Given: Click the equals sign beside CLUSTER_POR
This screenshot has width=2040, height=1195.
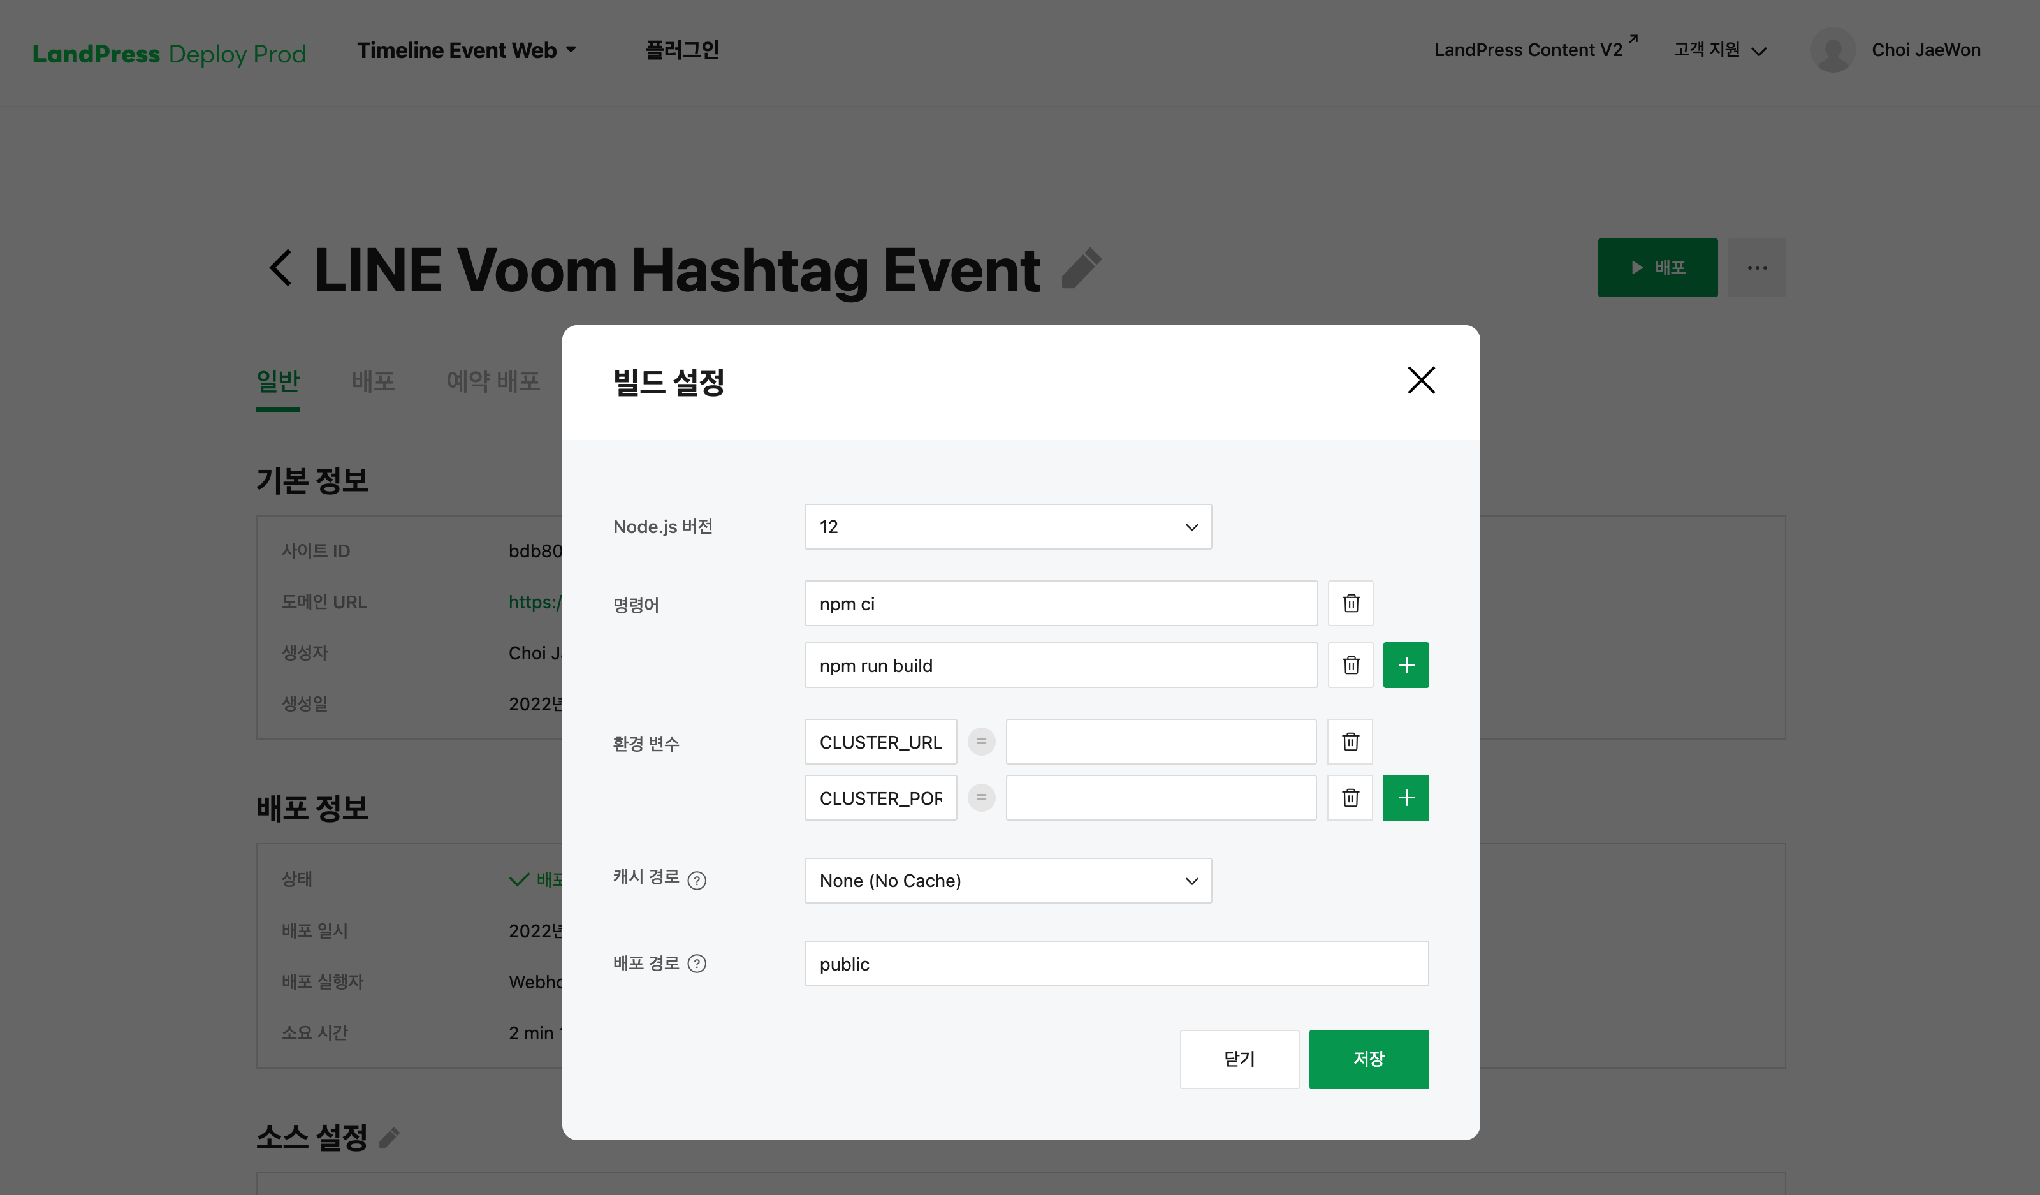Looking at the screenshot, I should [x=981, y=798].
